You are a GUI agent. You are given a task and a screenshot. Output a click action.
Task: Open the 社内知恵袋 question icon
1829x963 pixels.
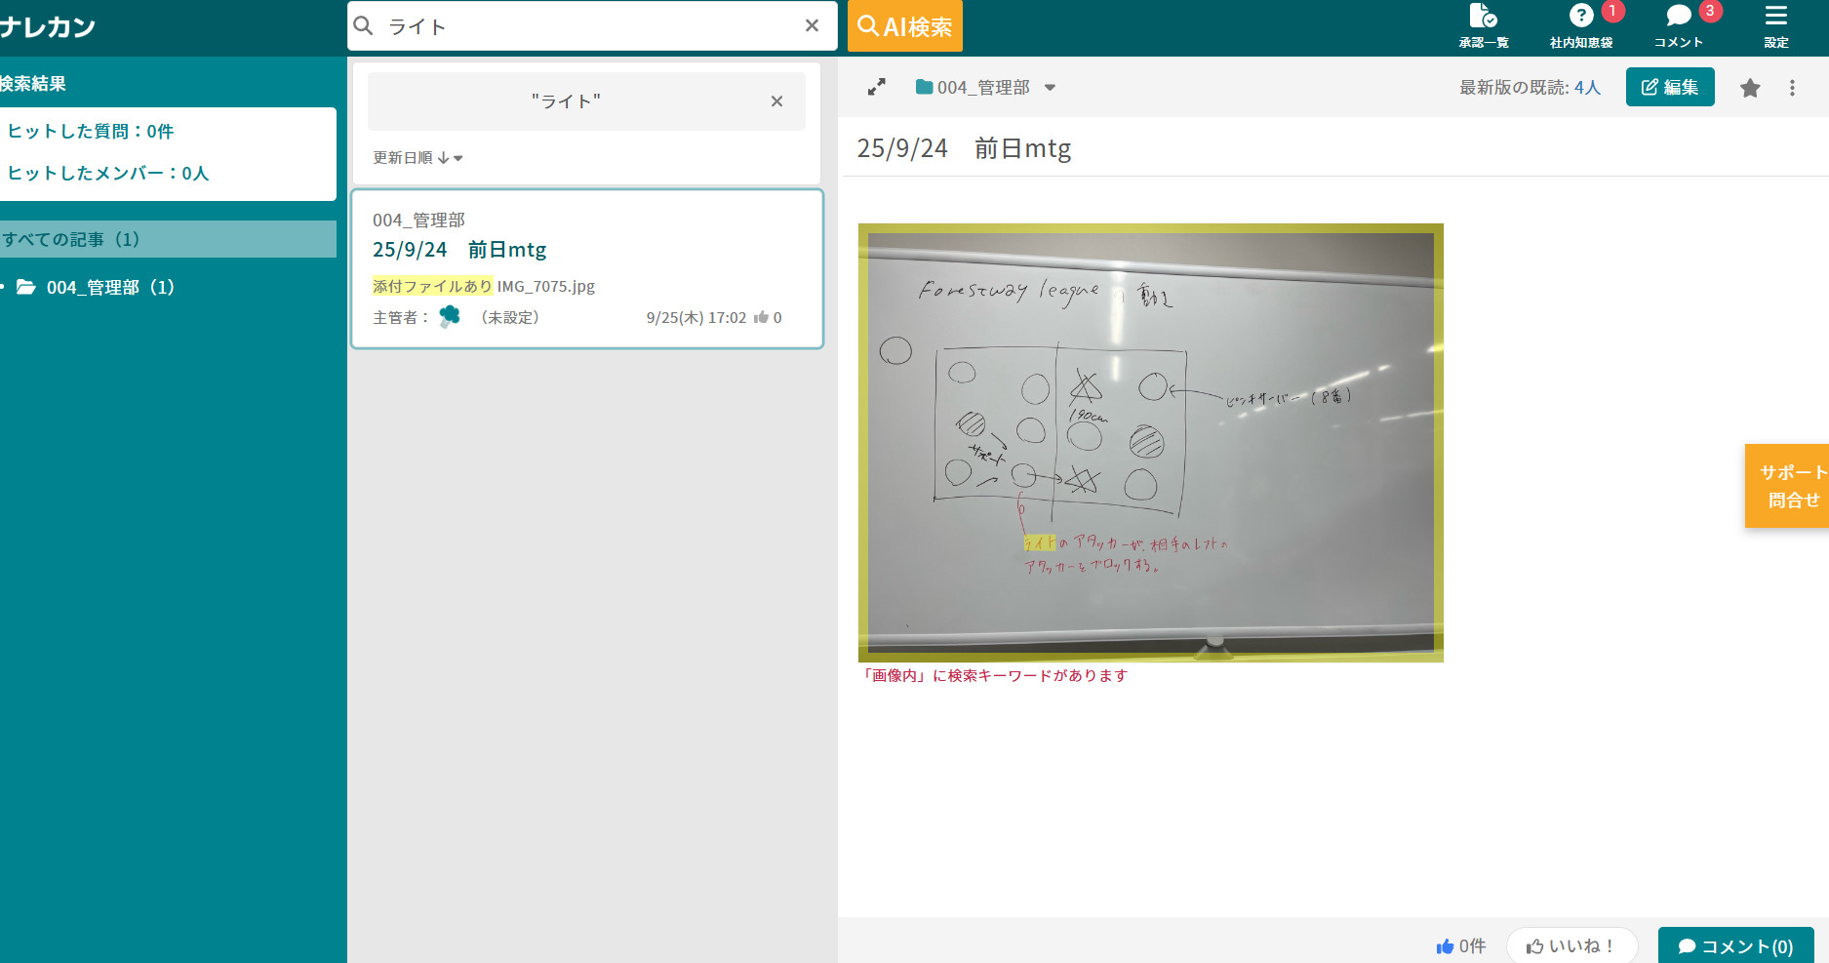tap(1580, 25)
